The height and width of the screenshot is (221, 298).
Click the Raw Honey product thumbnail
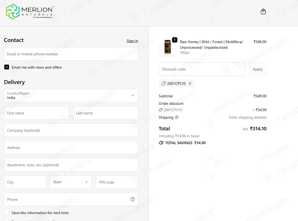coord(168,47)
